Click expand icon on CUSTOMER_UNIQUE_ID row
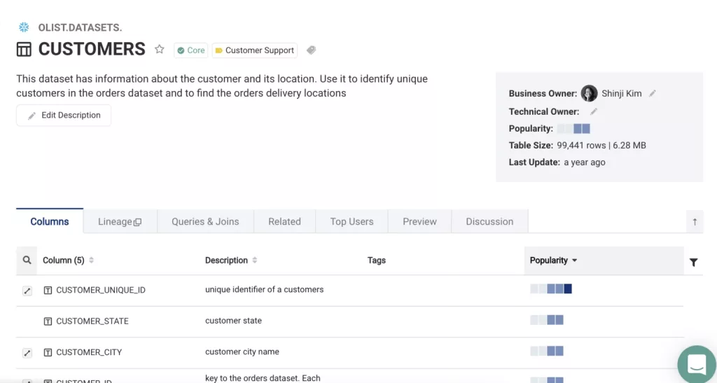The width and height of the screenshot is (717, 383). tap(27, 291)
